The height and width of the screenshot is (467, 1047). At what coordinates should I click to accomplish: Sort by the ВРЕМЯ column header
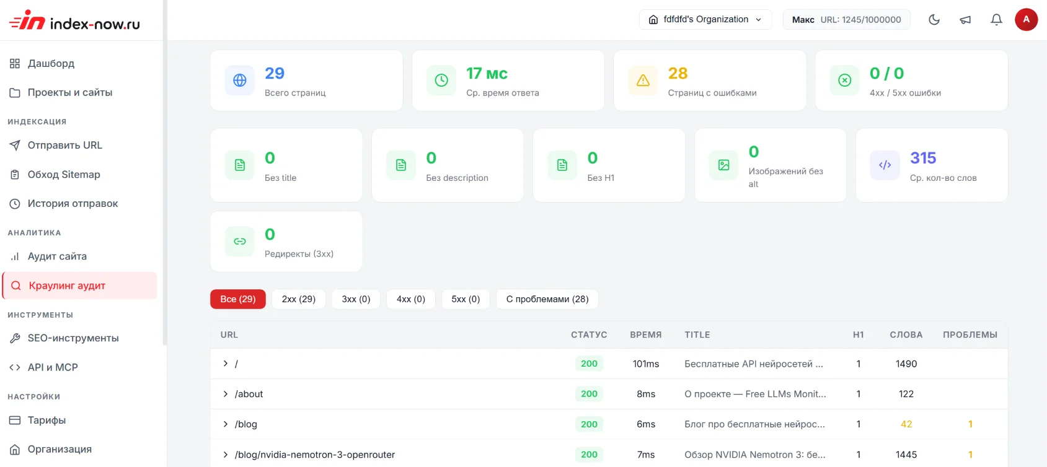(x=646, y=335)
